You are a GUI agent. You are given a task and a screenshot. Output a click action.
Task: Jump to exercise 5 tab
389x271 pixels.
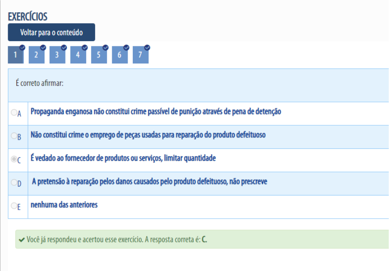pos(99,55)
